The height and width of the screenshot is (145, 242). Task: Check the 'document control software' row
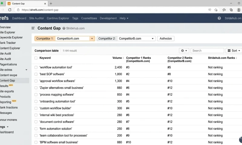click(36, 122)
